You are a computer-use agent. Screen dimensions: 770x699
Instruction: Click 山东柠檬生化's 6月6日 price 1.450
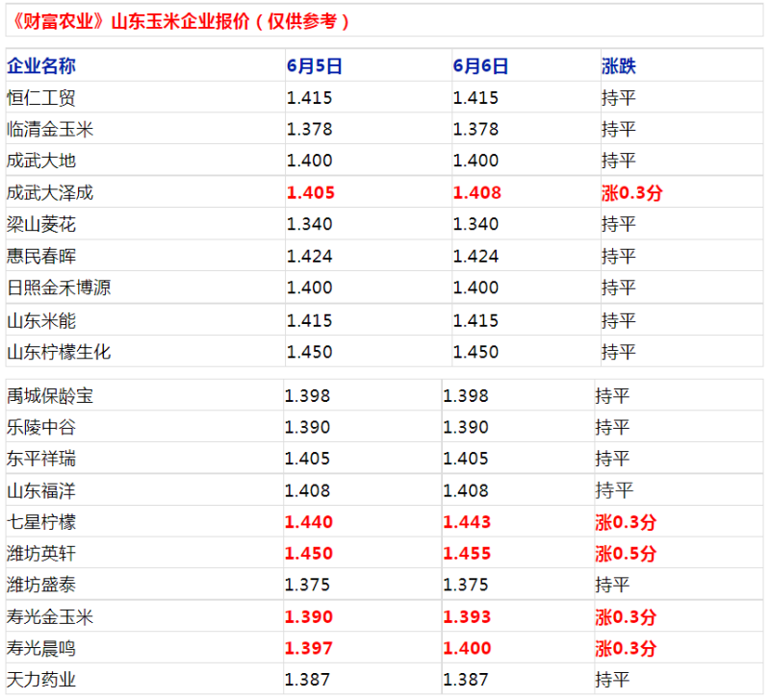(475, 352)
